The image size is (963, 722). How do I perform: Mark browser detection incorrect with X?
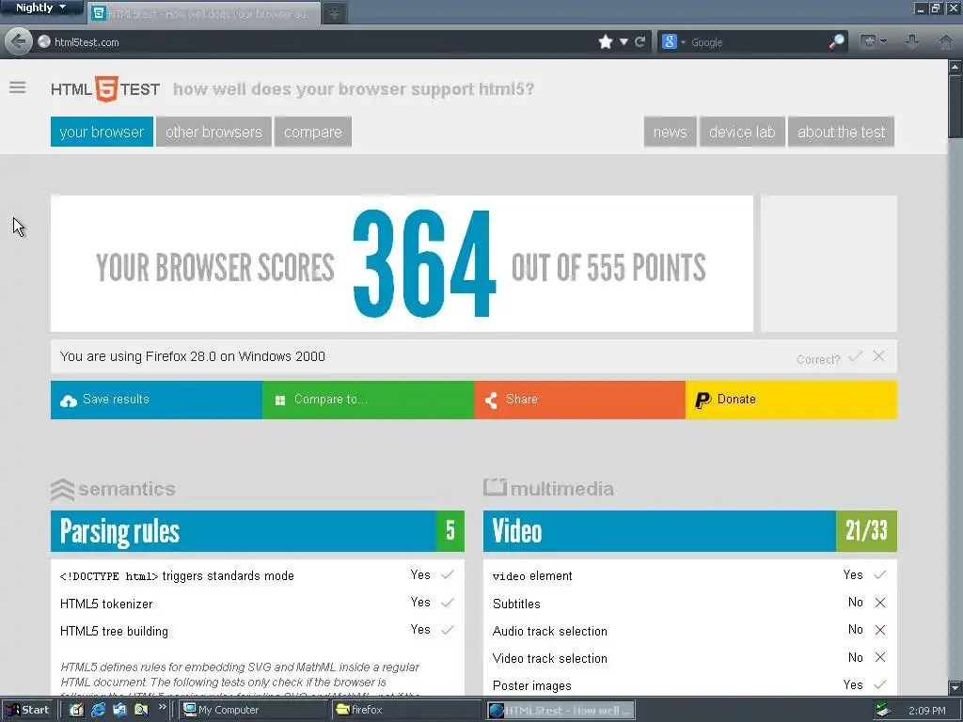pos(879,356)
